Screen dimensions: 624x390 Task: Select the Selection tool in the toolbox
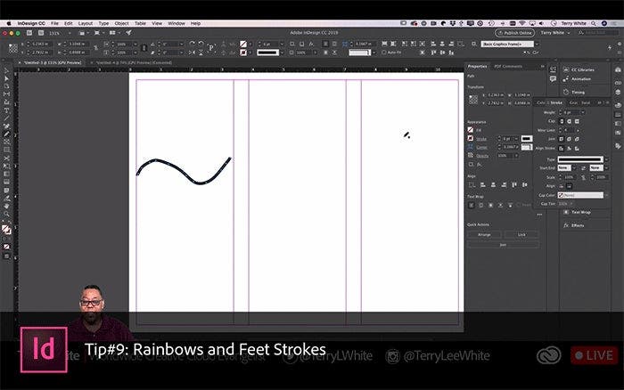[6, 70]
